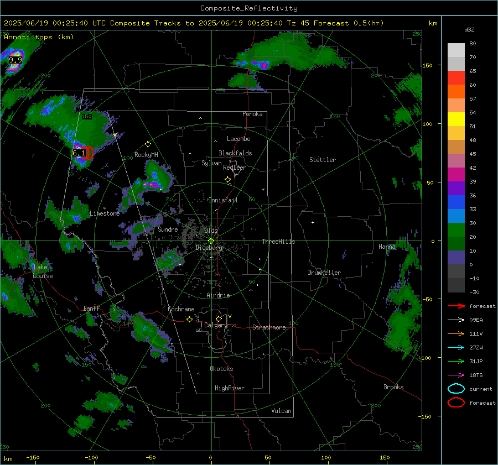Select the magenta 39 dBZ legend swatch
This screenshot has height=465, width=498.
click(456, 174)
